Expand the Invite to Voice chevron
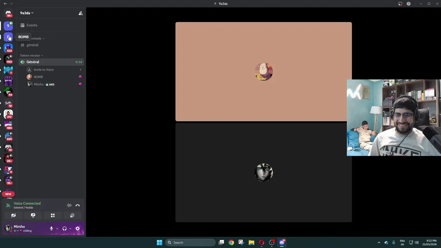The width and height of the screenshot is (441, 248). pyautogui.click(x=81, y=70)
